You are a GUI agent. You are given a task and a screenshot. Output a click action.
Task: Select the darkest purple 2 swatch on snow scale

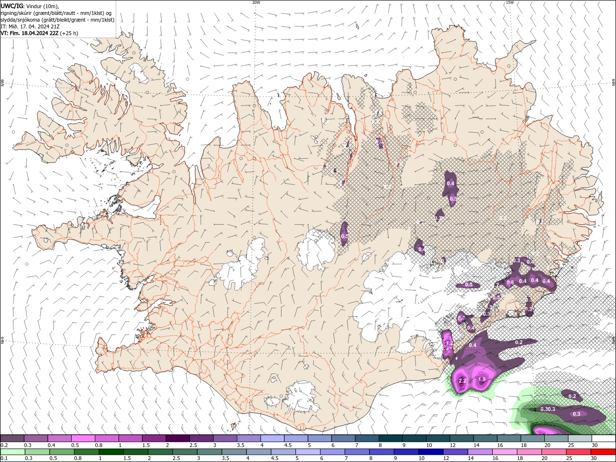(x=178, y=438)
